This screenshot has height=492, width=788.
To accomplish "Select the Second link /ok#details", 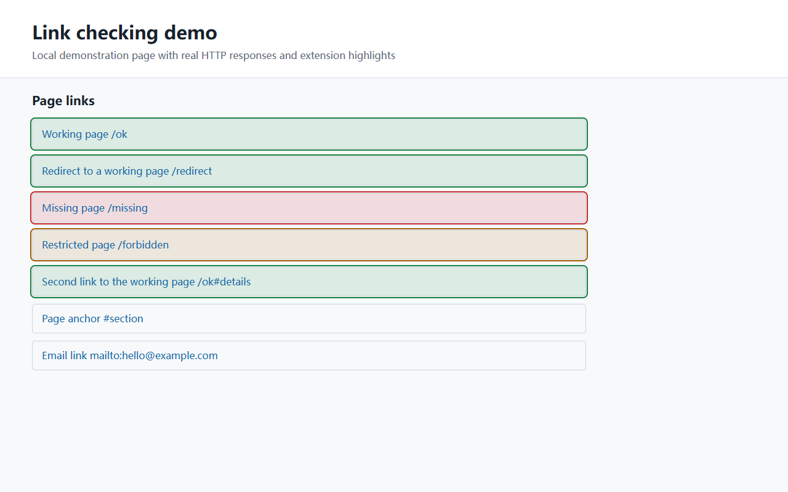I will click(x=309, y=282).
